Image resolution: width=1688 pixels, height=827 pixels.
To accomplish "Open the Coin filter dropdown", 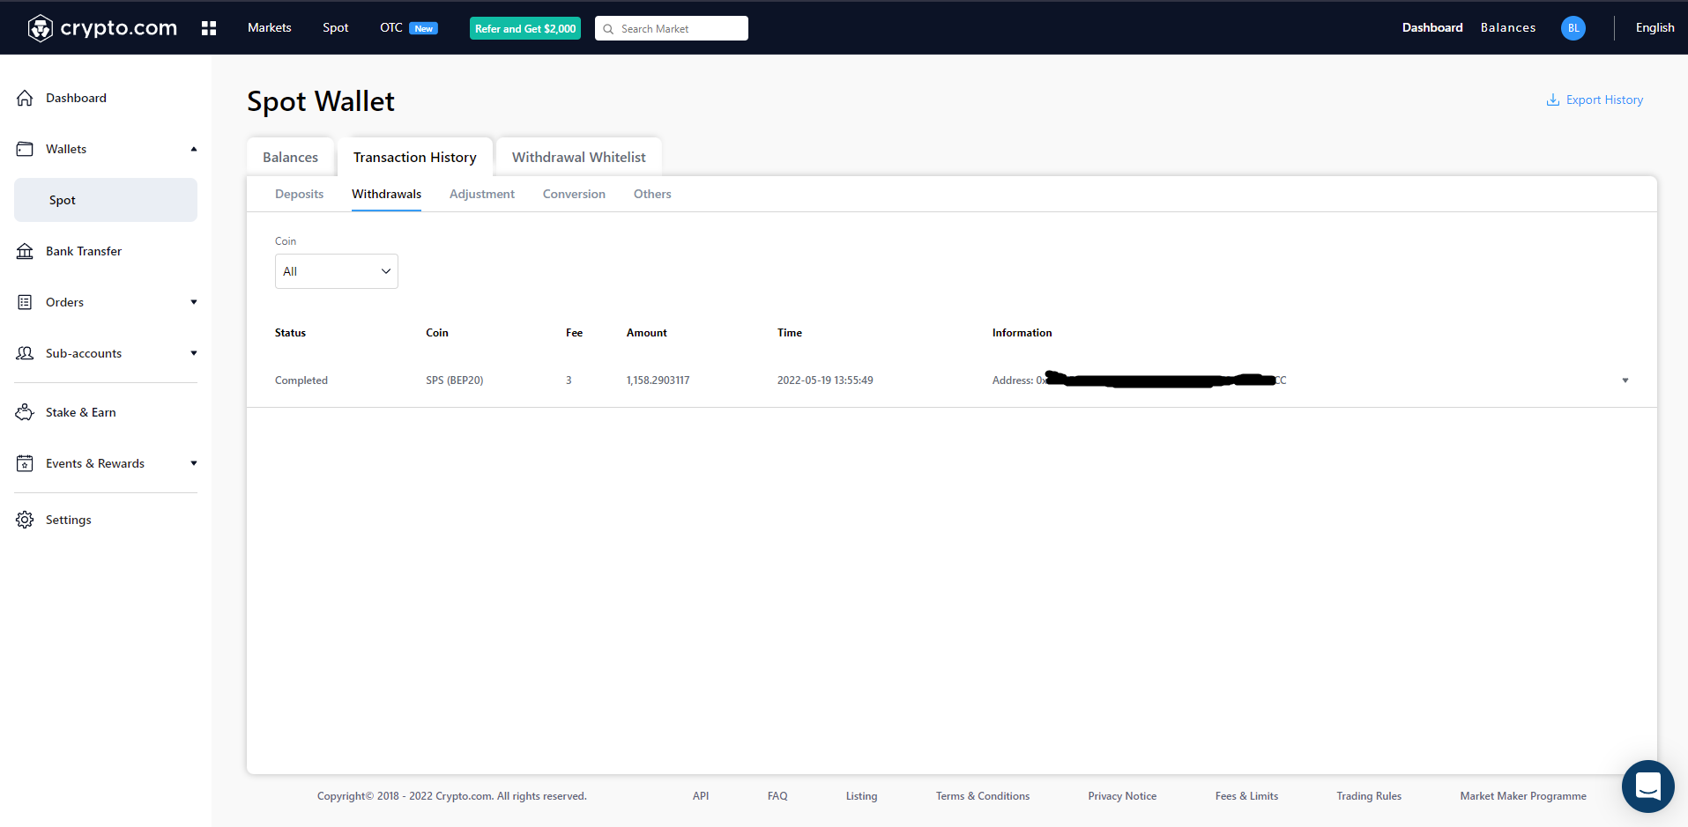I will 337,271.
